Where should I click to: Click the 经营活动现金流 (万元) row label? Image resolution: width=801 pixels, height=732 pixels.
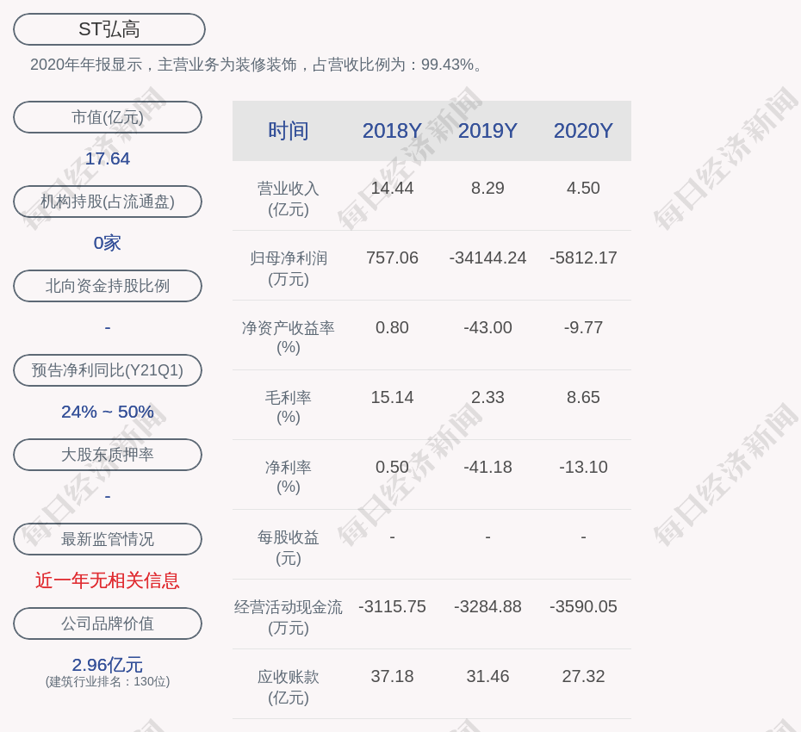[289, 617]
